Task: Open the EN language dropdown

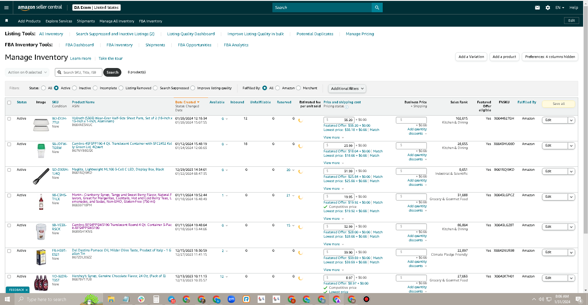Action: 560,8
